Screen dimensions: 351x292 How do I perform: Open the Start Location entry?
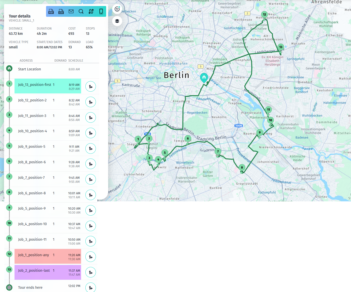point(29,69)
